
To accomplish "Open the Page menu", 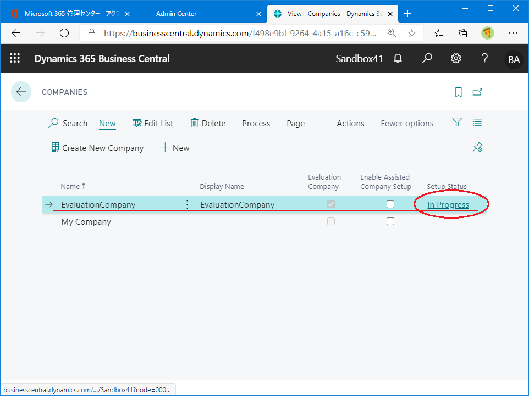I will point(295,124).
